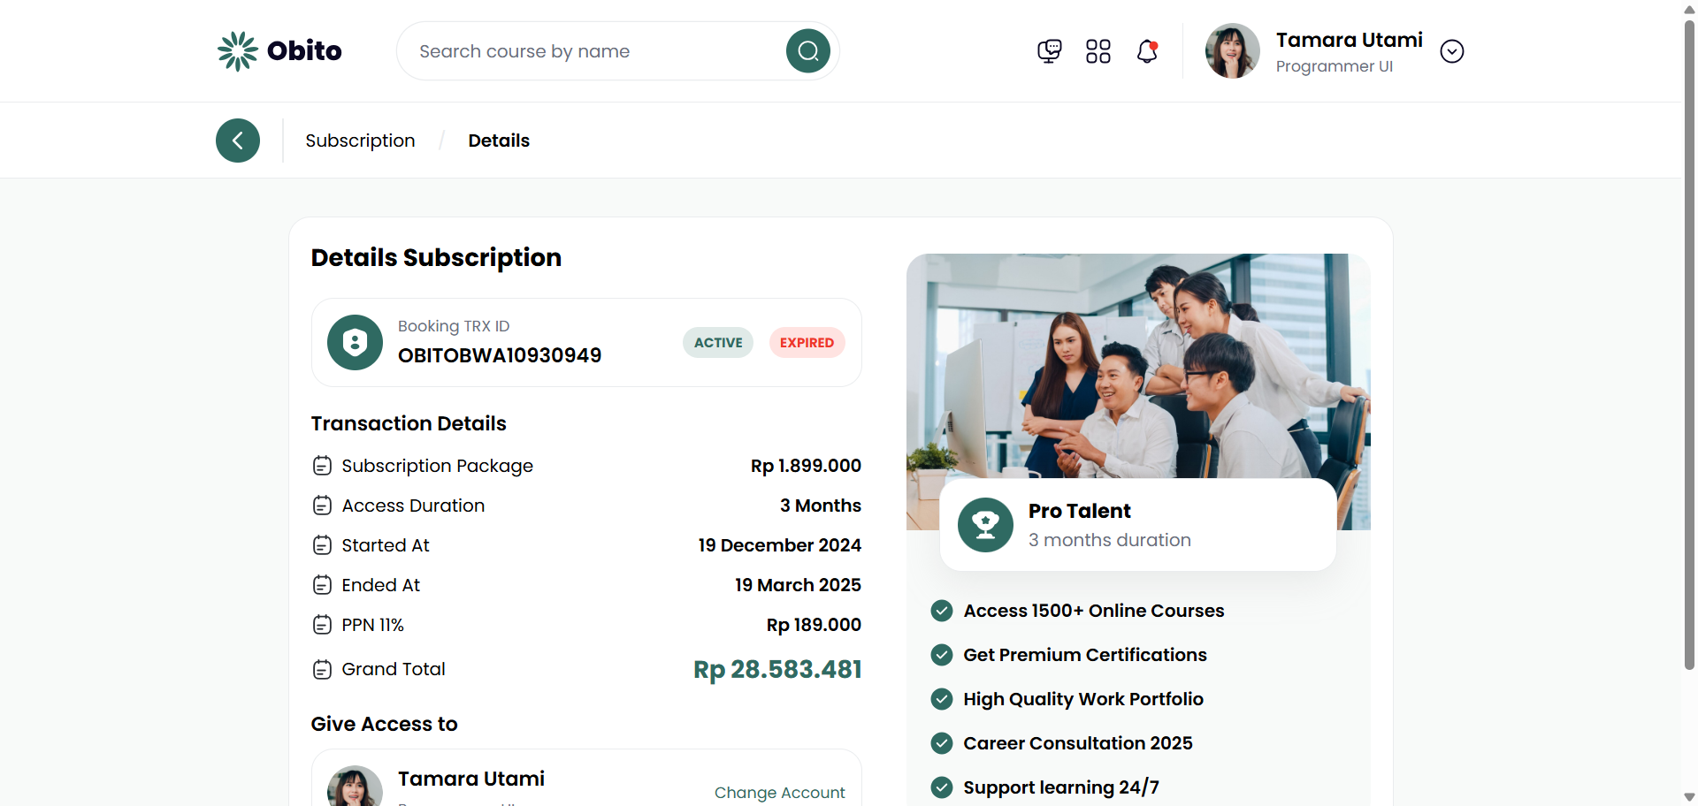Select the Details breadcrumb item
The image size is (1698, 806).
(x=499, y=141)
